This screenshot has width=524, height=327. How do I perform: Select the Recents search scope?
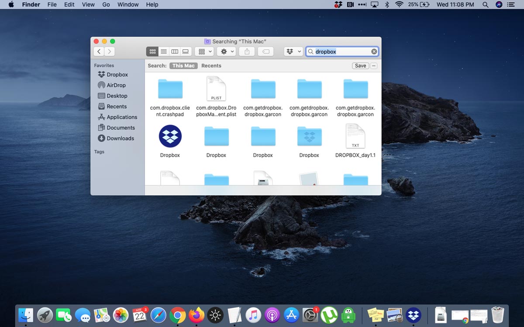click(211, 66)
